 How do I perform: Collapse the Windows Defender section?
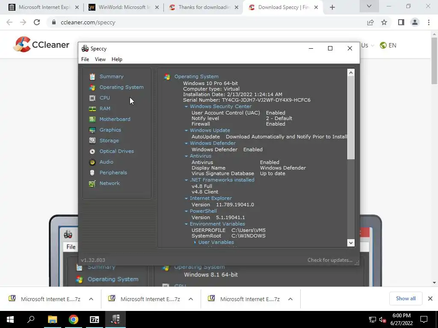click(x=186, y=143)
